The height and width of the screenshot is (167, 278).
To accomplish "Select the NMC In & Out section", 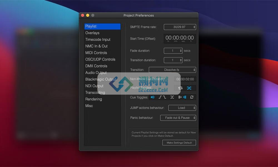I will 103,46.
